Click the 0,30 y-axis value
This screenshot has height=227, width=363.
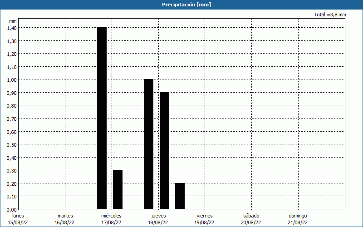coord(12,171)
